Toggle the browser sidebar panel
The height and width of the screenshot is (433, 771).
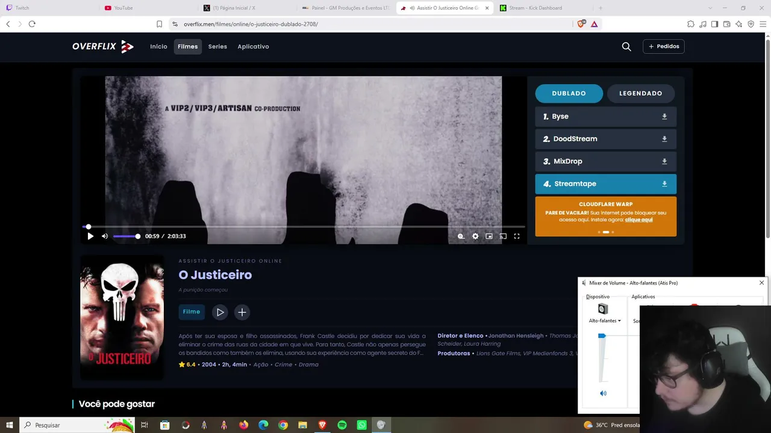coord(714,24)
